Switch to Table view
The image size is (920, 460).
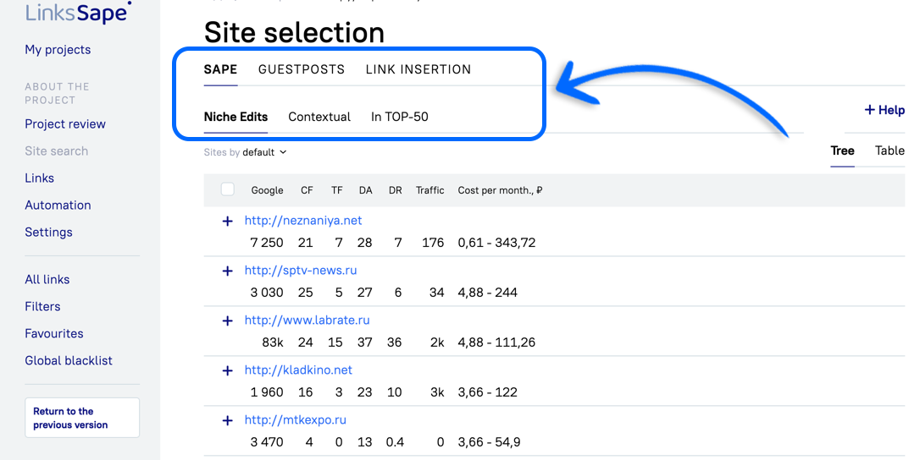click(x=890, y=151)
